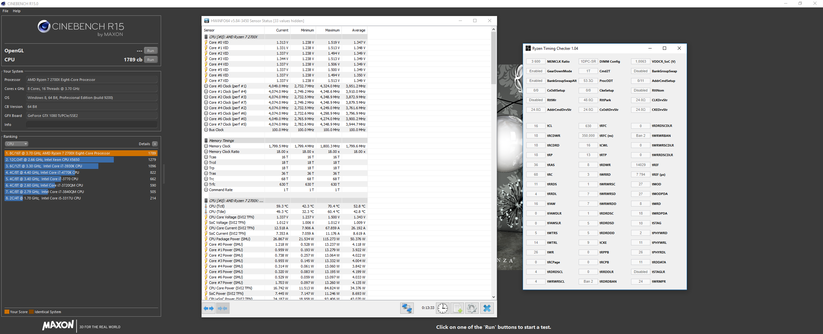Expand sensor columns with the blue outward arrows
The height and width of the screenshot is (334, 823).
pyautogui.click(x=209, y=308)
